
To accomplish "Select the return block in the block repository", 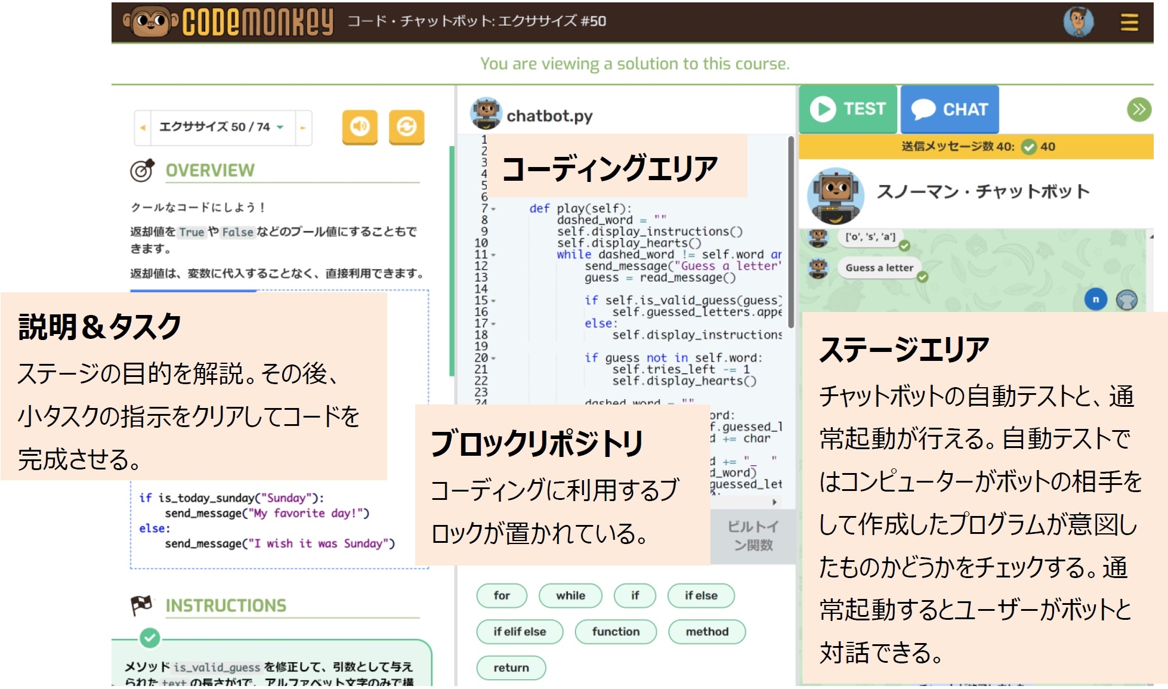I will (511, 668).
